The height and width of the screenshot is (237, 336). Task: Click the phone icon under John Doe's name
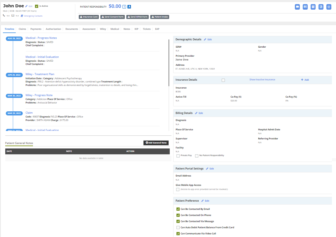(4, 15)
